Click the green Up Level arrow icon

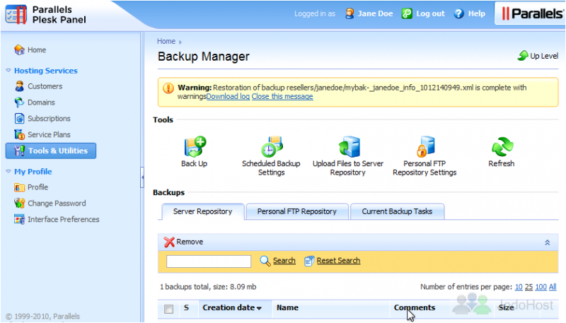[523, 56]
